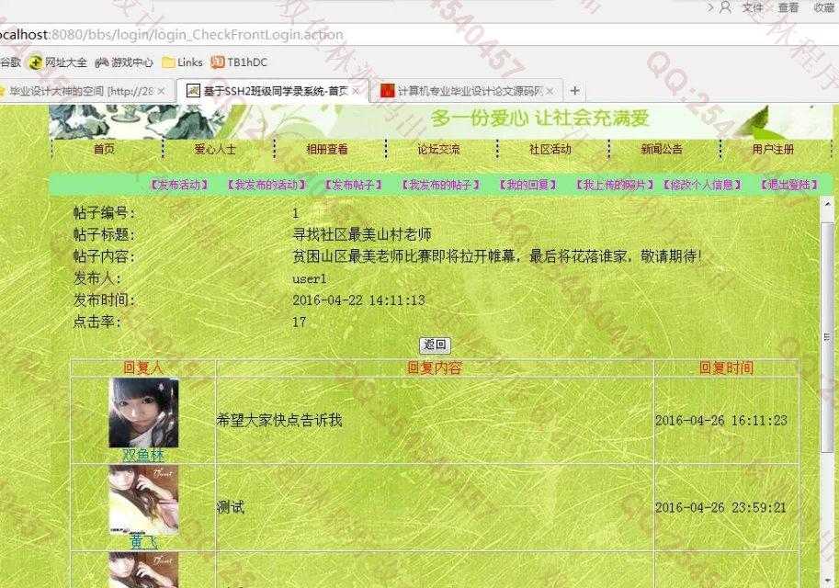Click the vertical scrollbar thumb
The height and width of the screenshot is (588, 839).
(827, 337)
